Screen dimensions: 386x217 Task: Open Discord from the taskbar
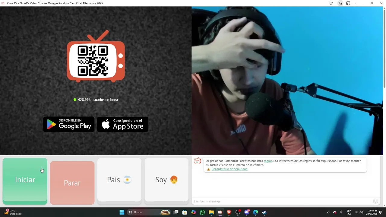(247, 212)
